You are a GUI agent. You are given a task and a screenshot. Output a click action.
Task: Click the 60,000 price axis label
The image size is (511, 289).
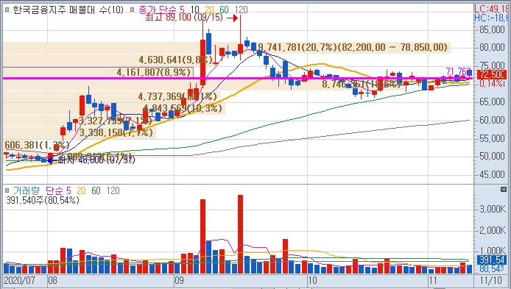pos(492,120)
